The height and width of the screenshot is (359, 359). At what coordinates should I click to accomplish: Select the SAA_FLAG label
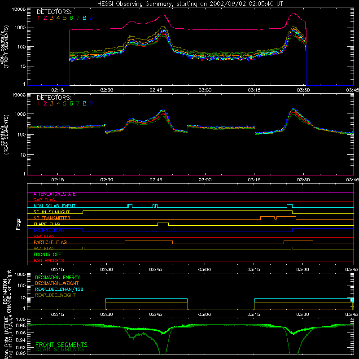click(x=44, y=236)
